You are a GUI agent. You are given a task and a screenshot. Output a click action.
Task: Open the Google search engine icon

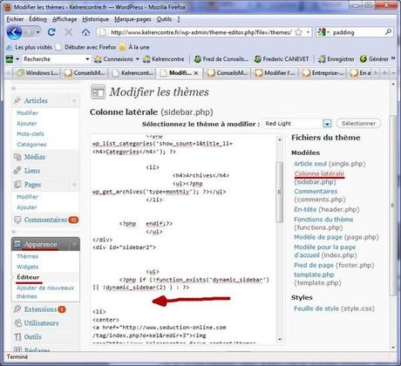click(x=322, y=32)
